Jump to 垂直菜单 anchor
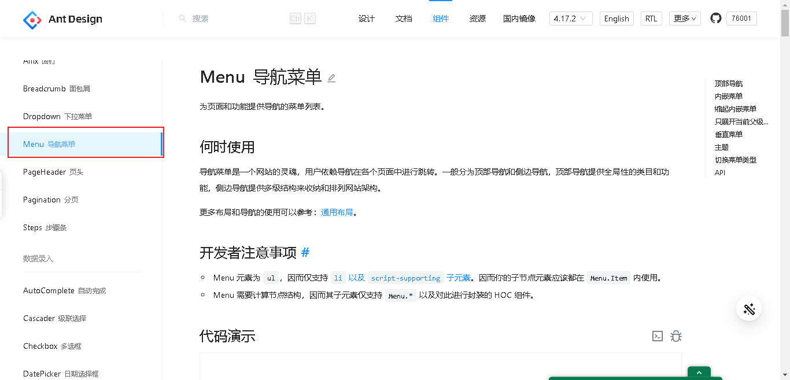Image resolution: width=790 pixels, height=380 pixels. tap(729, 135)
